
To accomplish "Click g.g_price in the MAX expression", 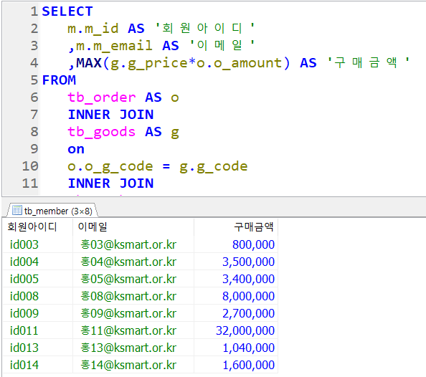I will [x=149, y=63].
